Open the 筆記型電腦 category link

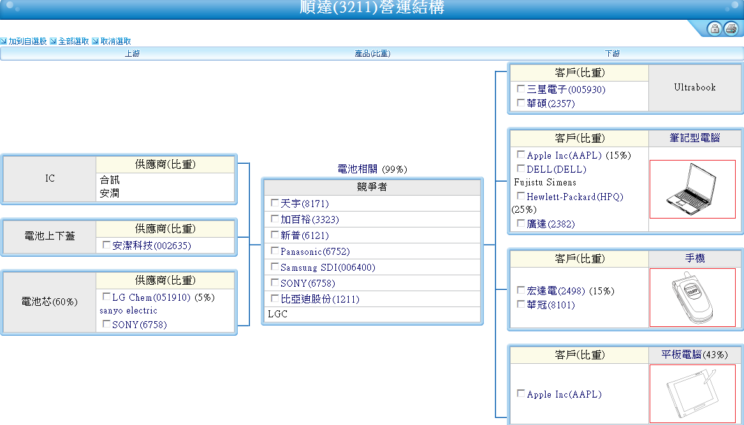pos(695,138)
